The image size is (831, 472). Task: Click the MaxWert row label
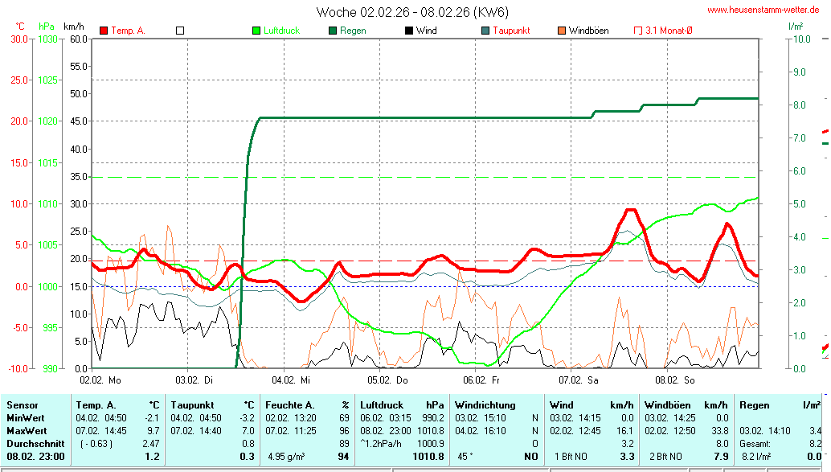point(27,430)
